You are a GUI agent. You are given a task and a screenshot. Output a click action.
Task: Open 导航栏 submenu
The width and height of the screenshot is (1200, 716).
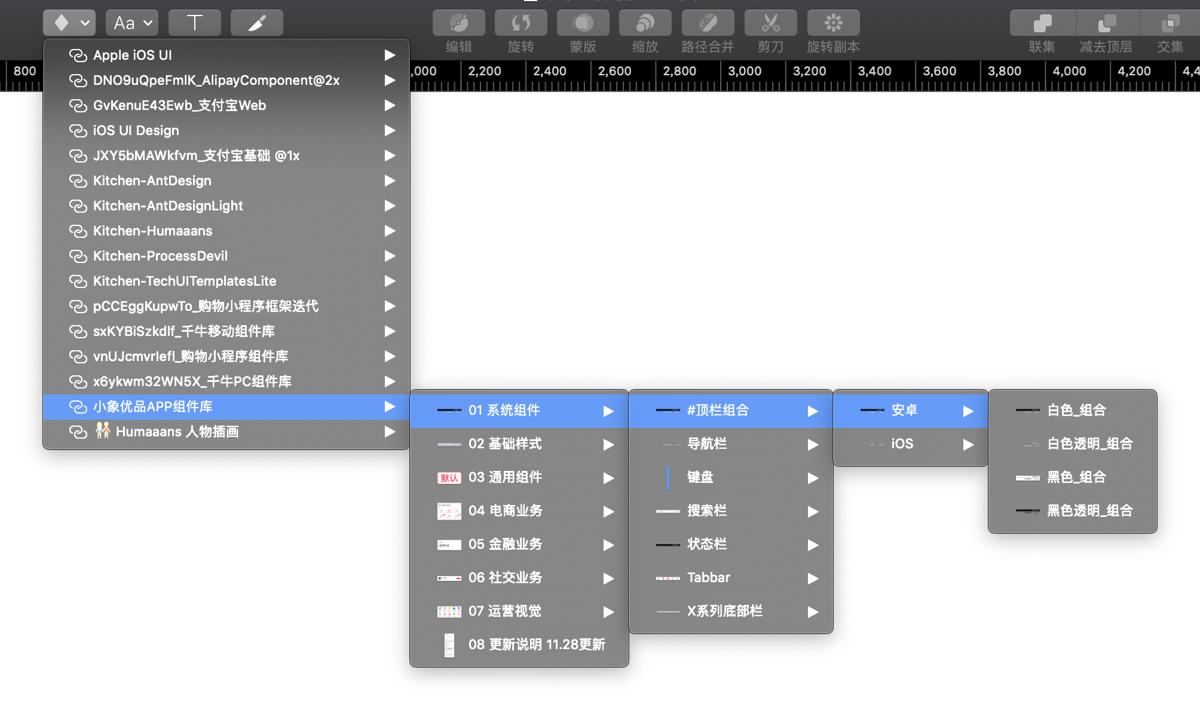tap(730, 444)
